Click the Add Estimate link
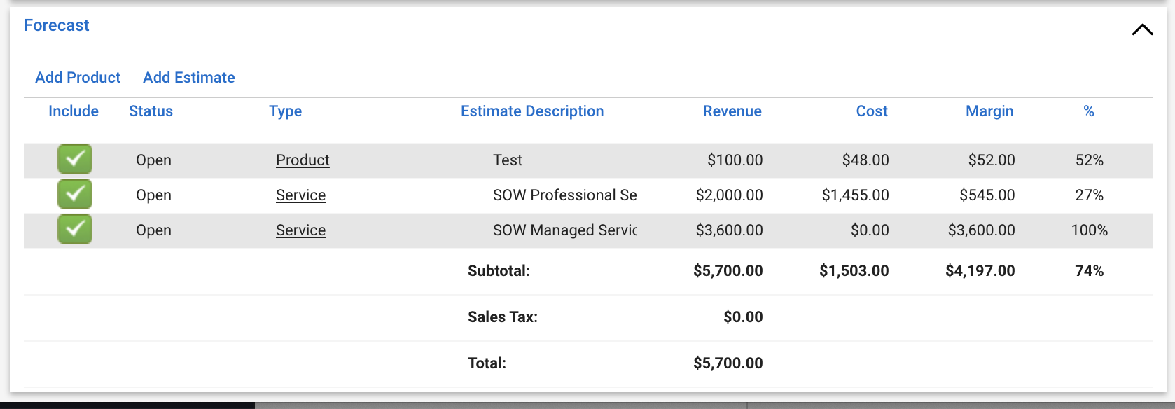This screenshot has height=409, width=1175. click(189, 78)
